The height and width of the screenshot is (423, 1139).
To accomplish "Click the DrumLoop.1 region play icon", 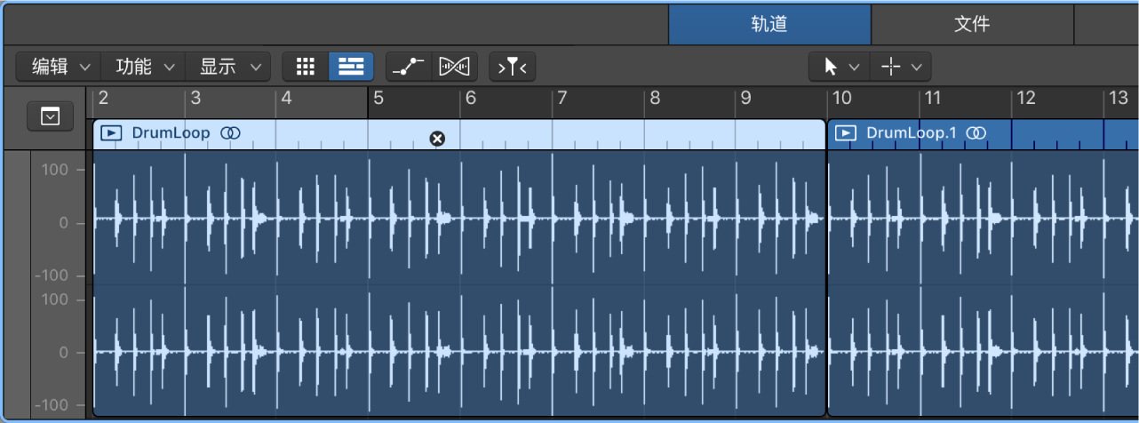I will pos(846,133).
